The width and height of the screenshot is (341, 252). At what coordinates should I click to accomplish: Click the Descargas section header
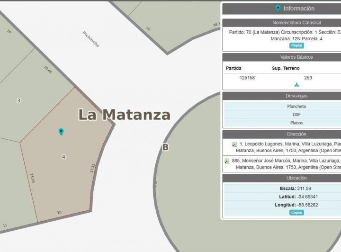coord(296,96)
